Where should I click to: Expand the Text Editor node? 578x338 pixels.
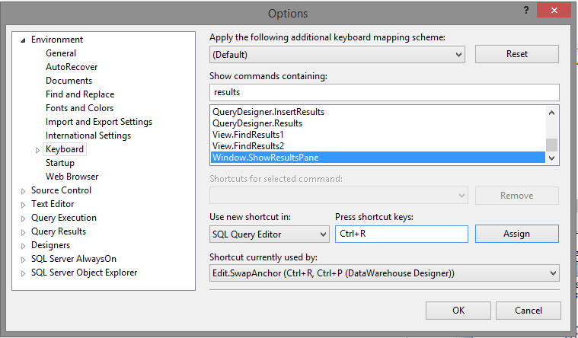pyautogui.click(x=23, y=204)
